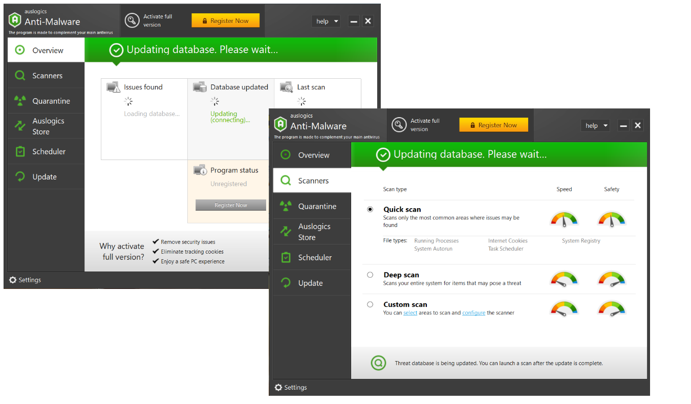Minimize the front Anti-Malware window
The image size is (691, 404).
click(x=623, y=125)
